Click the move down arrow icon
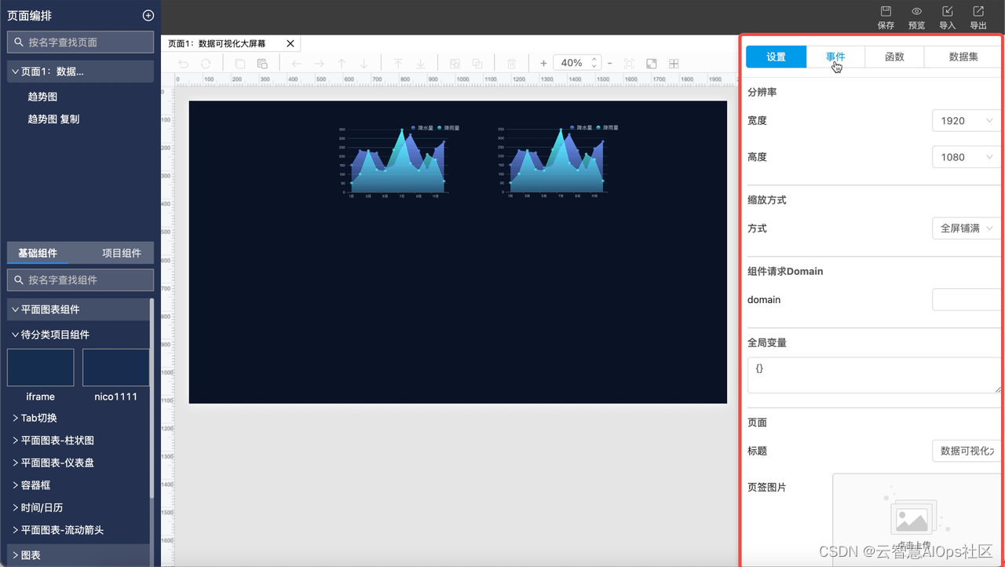1005x567 pixels. click(364, 64)
